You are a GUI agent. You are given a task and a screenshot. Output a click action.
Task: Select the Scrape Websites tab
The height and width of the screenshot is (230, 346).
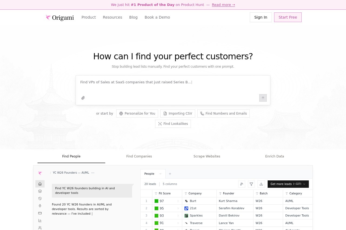(207, 156)
